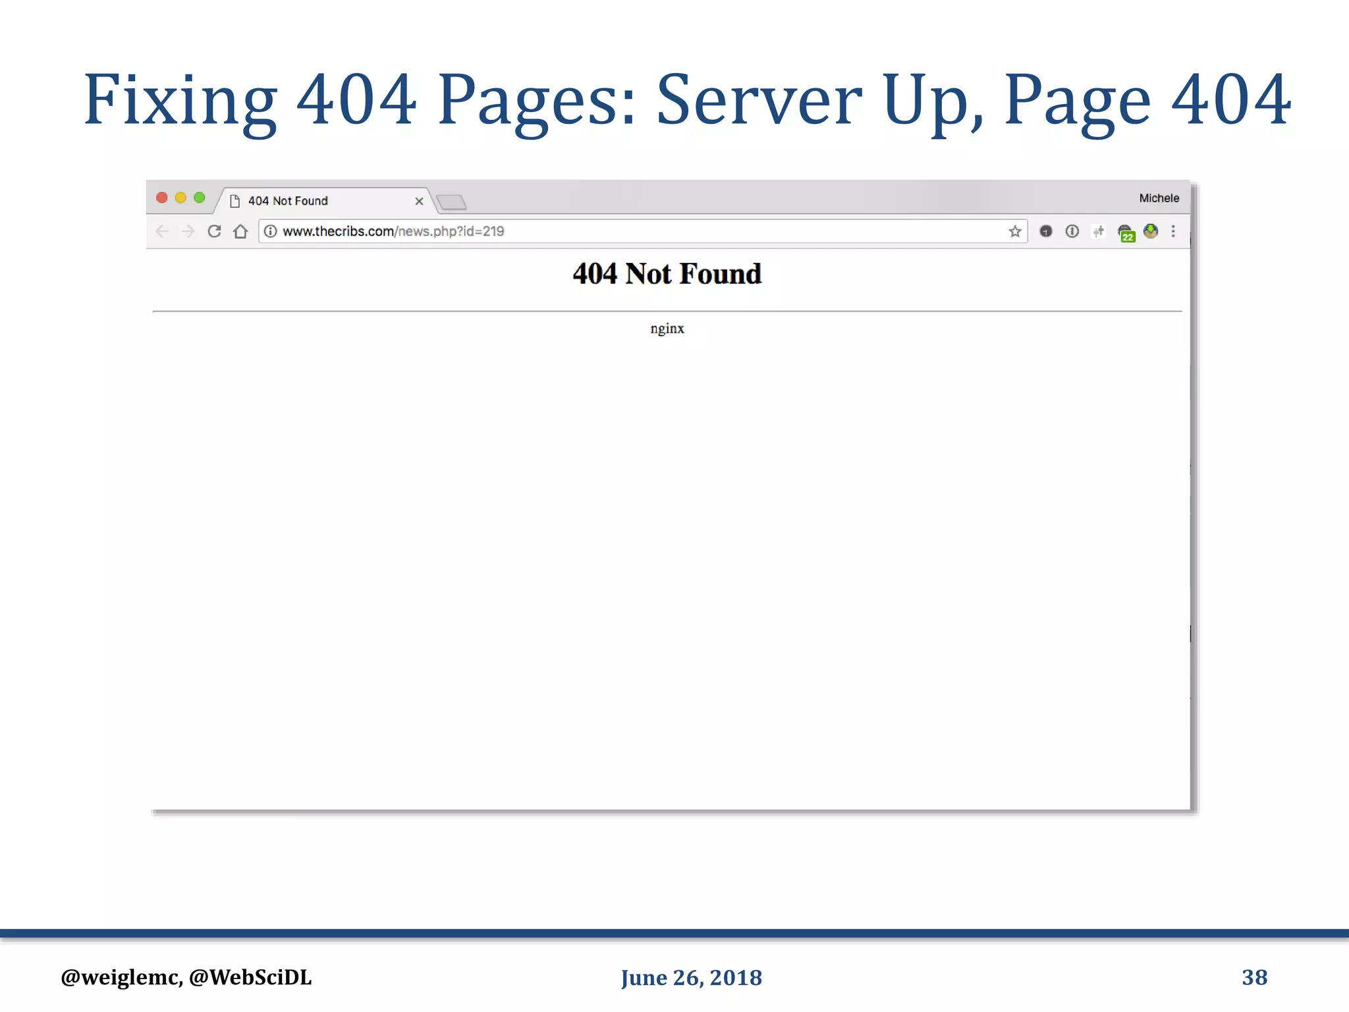Screen dimensions: 1349x1012
Task: Click the 404 Not Found page heading
Action: [667, 273]
